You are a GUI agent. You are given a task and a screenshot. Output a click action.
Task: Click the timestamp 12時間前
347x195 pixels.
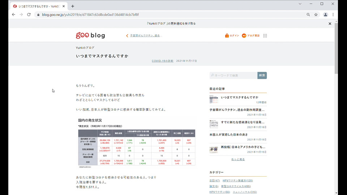(x=261, y=103)
